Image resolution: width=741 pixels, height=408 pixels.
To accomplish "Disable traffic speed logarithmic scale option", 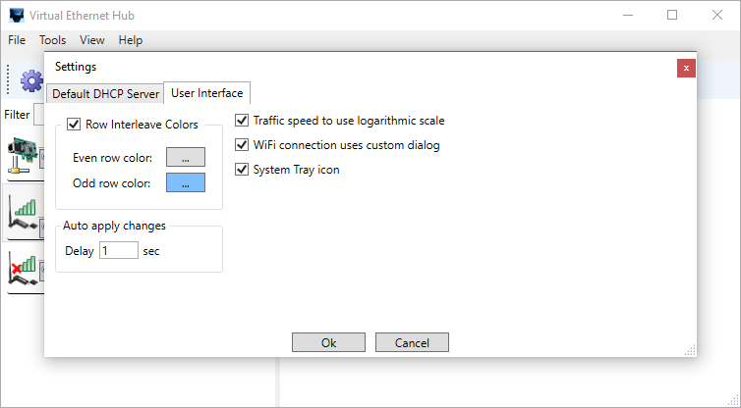I will 242,121.
